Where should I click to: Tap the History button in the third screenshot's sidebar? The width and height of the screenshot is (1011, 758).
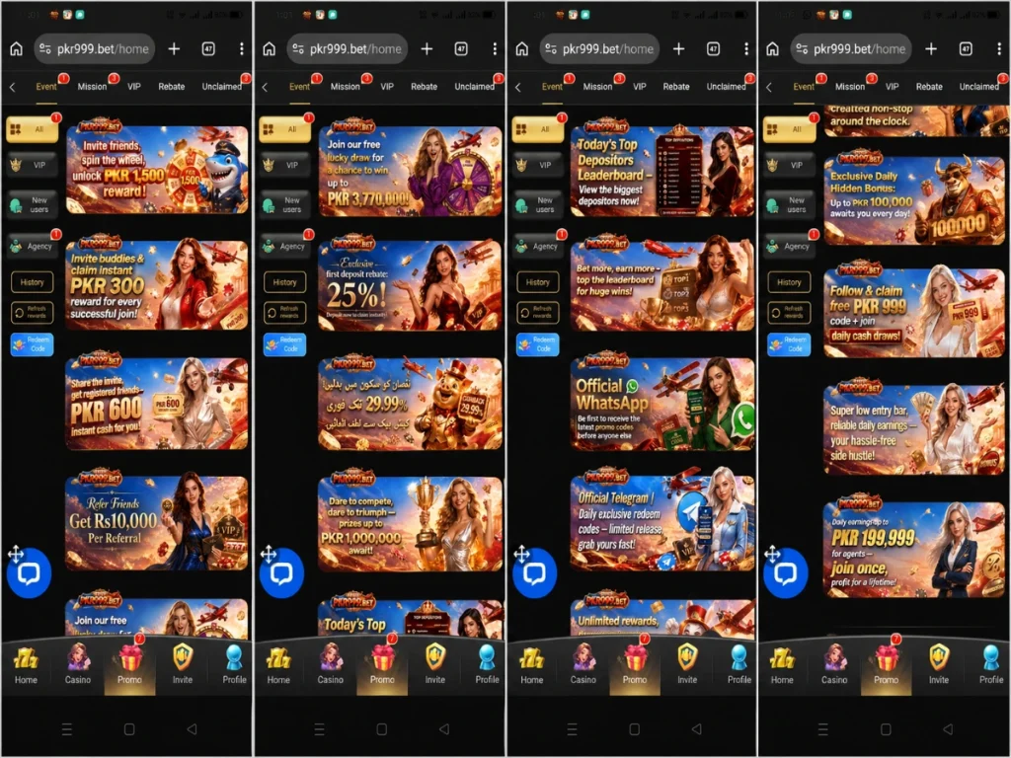point(537,282)
